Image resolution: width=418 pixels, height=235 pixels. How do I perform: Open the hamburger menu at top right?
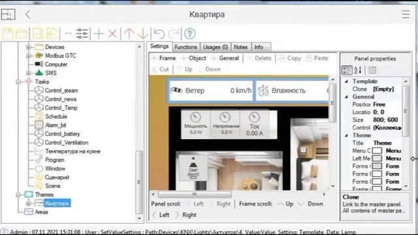click(x=406, y=14)
